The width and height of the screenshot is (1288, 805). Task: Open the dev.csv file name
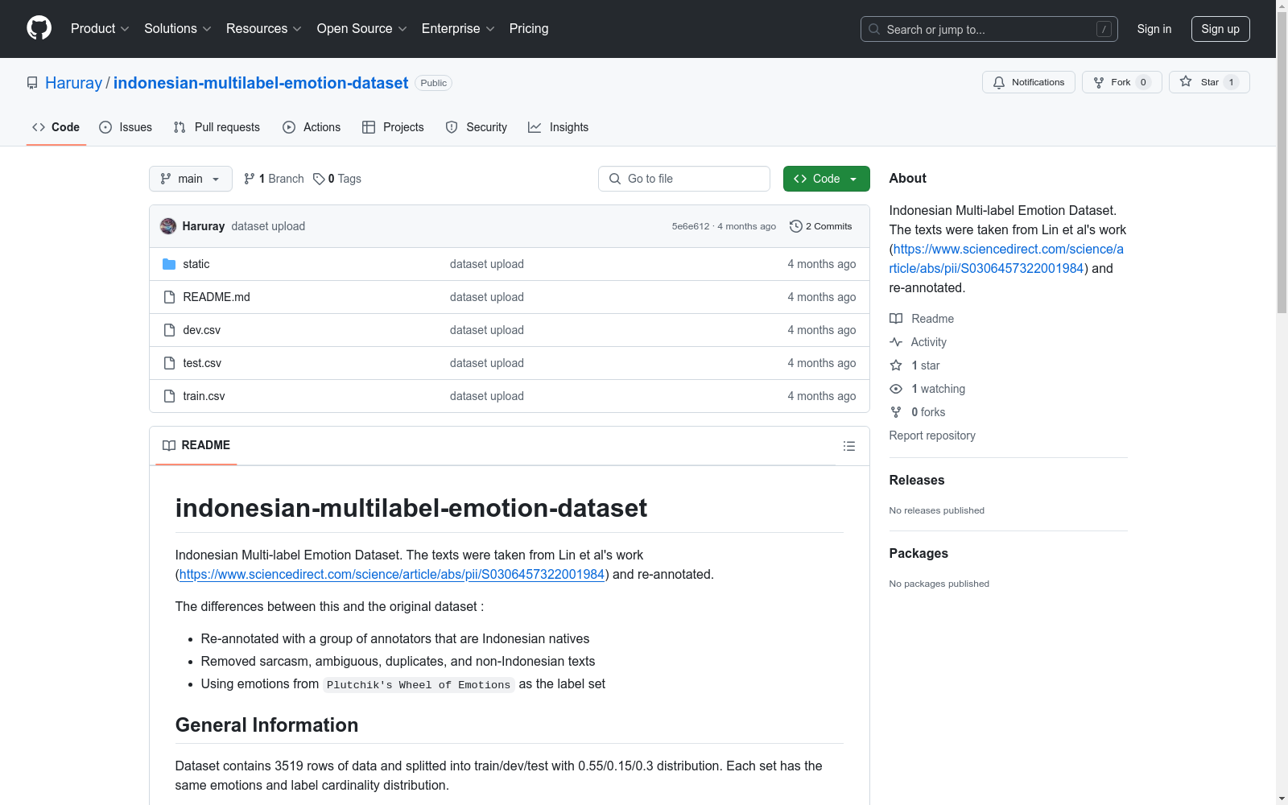coord(202,330)
